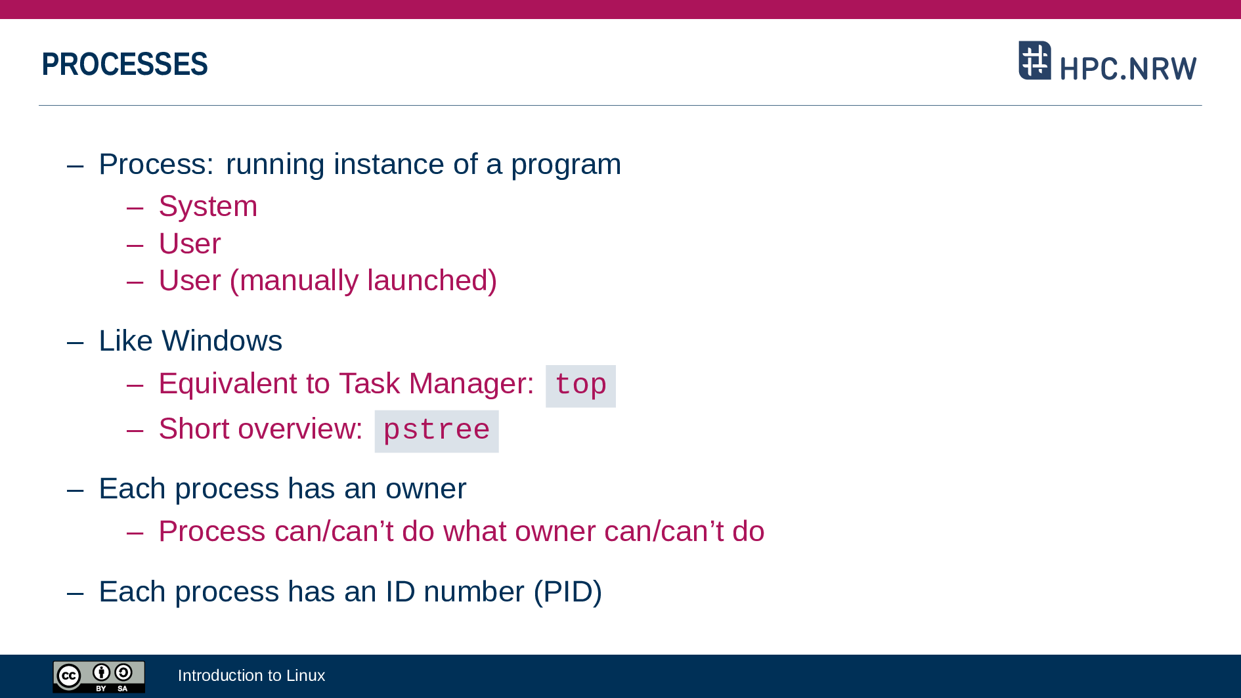Select the "Each process has an ID number (PID)" bullet

point(350,592)
